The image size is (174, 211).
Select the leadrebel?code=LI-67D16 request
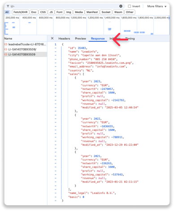click(26, 44)
